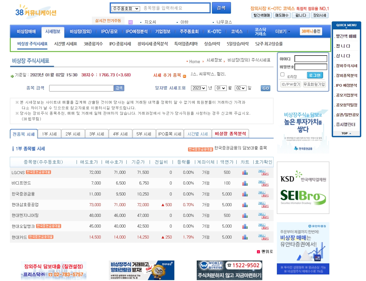Image resolution: width=366 pixels, height=281 pixels.
Task: Click RSS icon next to 시세 추가 종목
Action: [x=184, y=76]
